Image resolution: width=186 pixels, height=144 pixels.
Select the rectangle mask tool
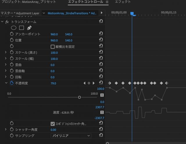click(x=21, y=28)
